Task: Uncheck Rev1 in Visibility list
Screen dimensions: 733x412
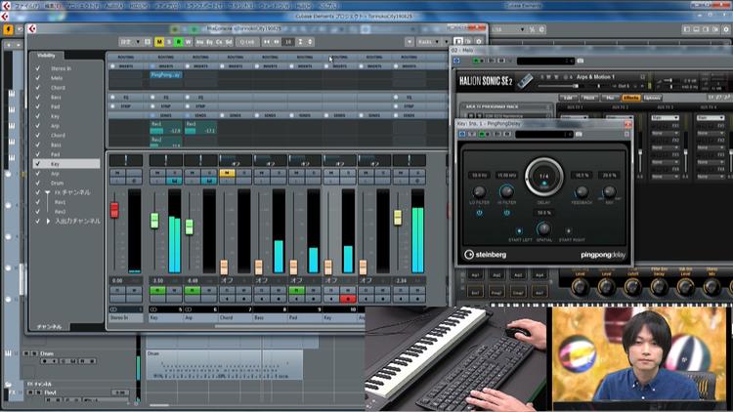Action: [x=38, y=202]
